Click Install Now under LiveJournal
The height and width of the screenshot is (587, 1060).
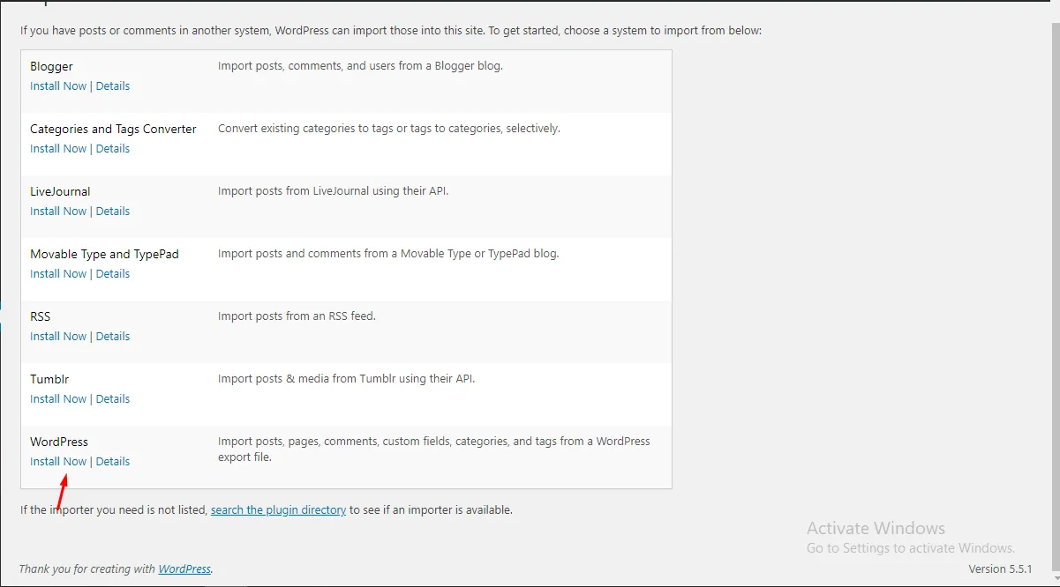click(58, 212)
